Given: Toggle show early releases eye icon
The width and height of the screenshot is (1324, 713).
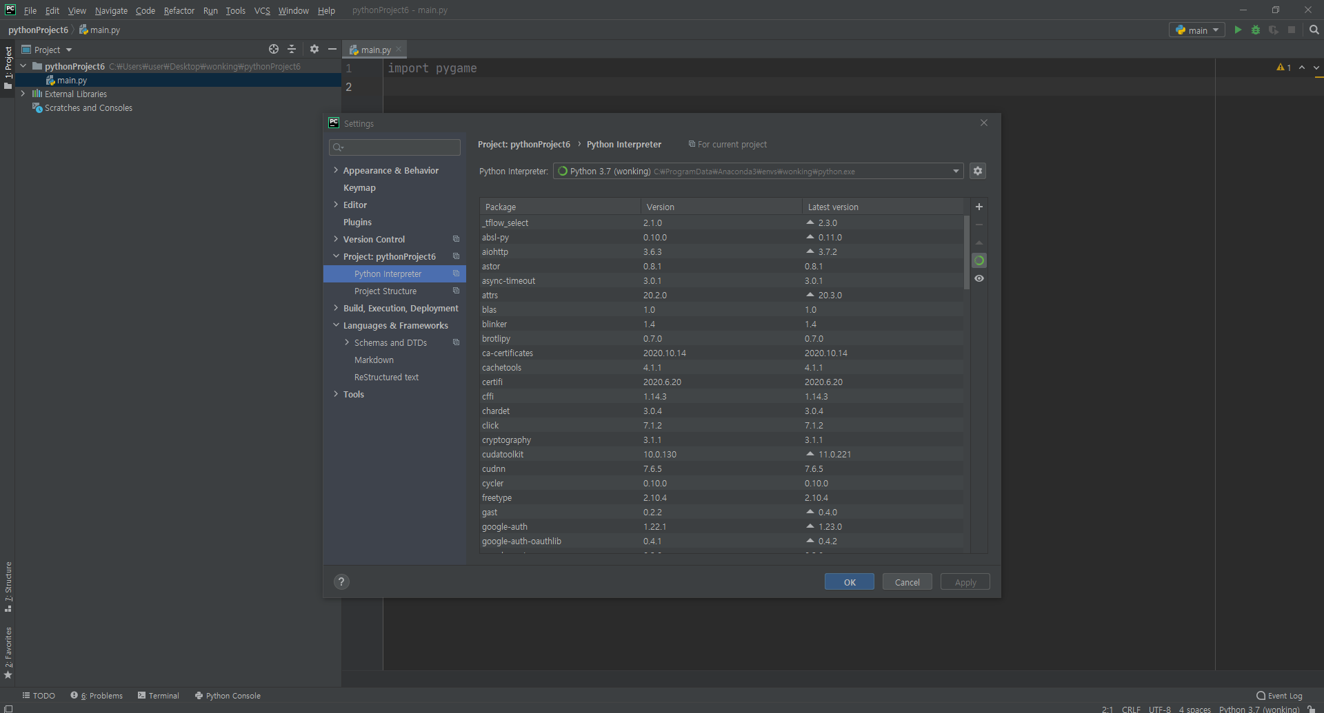Looking at the screenshot, I should 979,278.
